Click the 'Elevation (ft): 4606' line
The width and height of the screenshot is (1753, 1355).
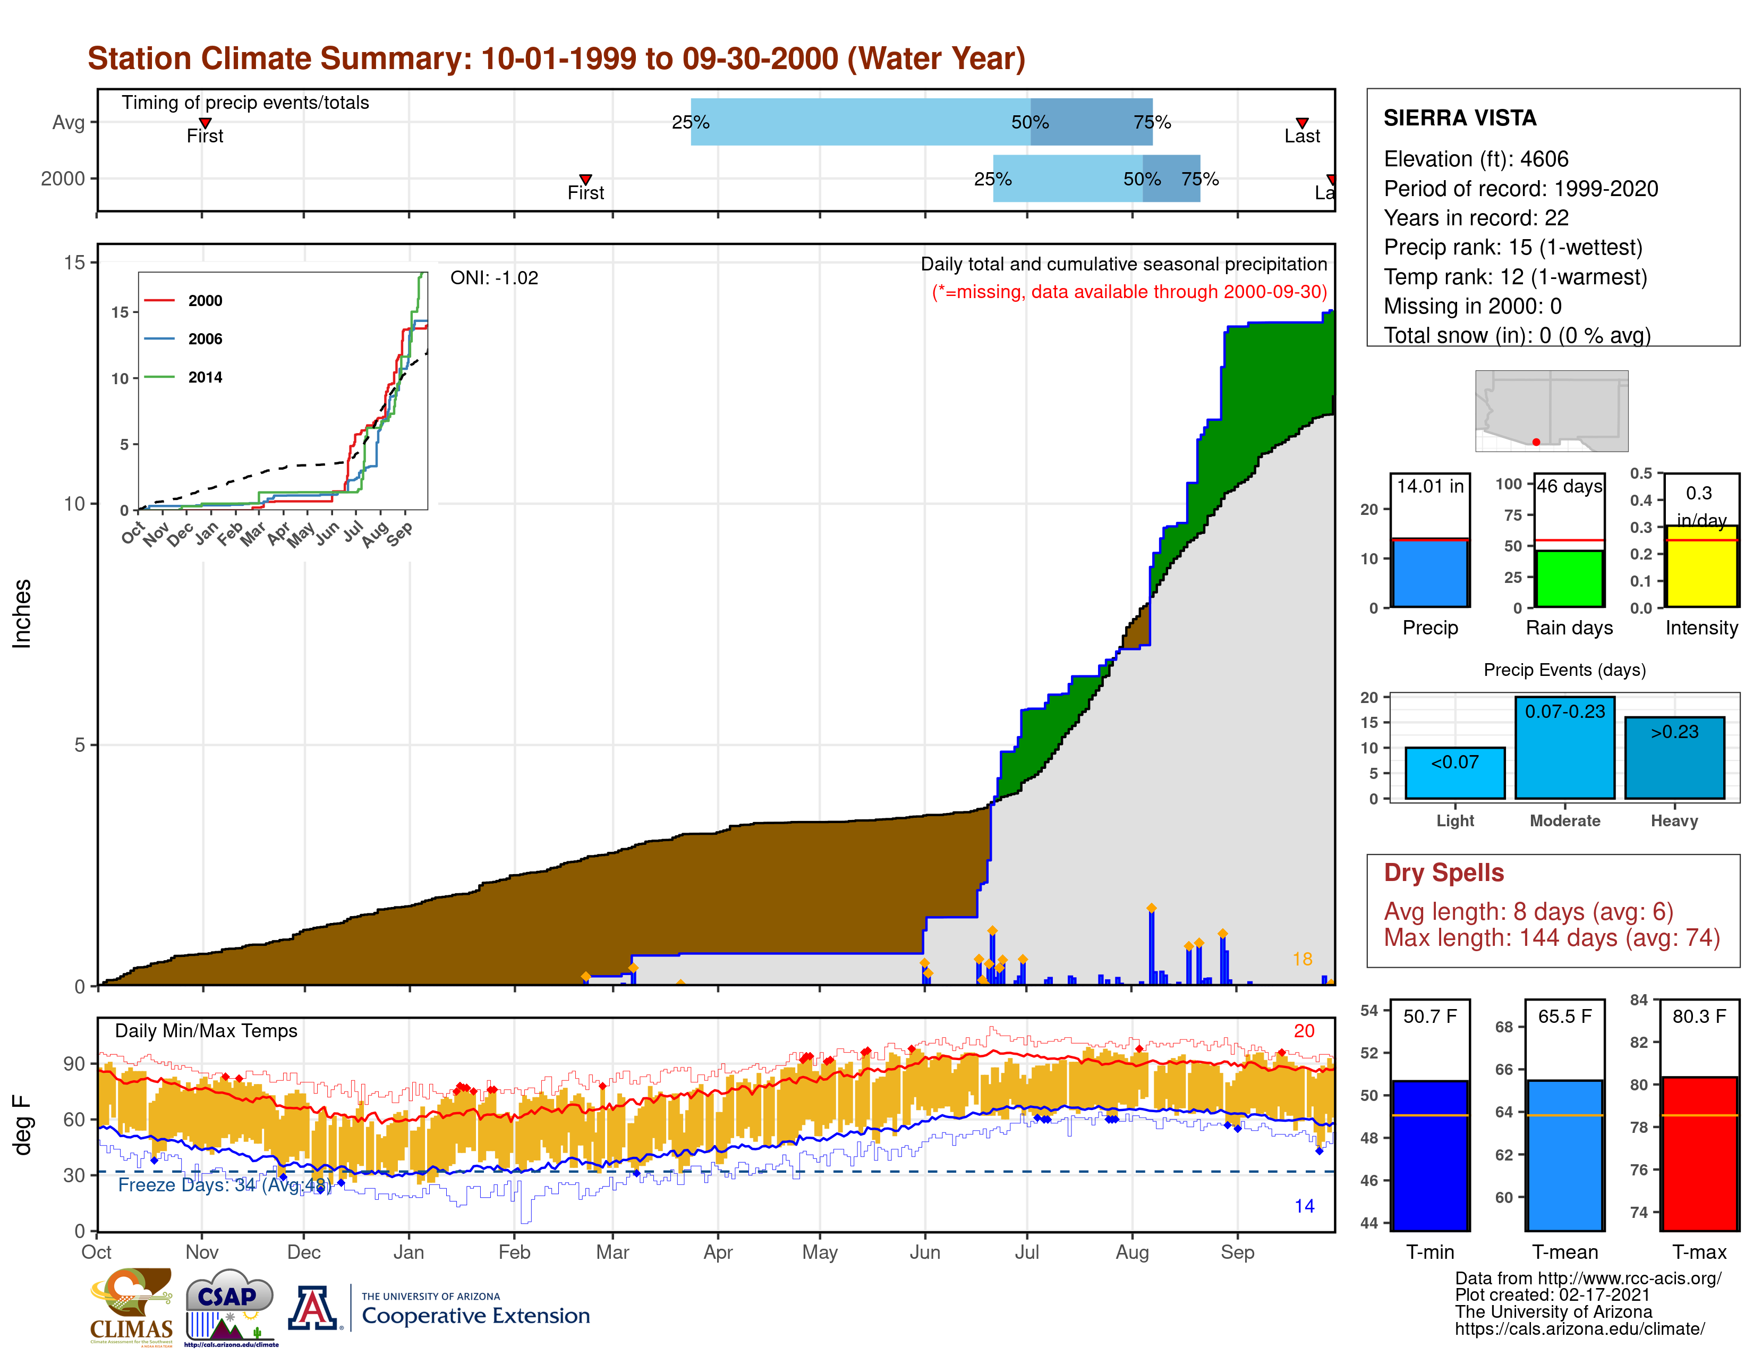[x=1476, y=159]
